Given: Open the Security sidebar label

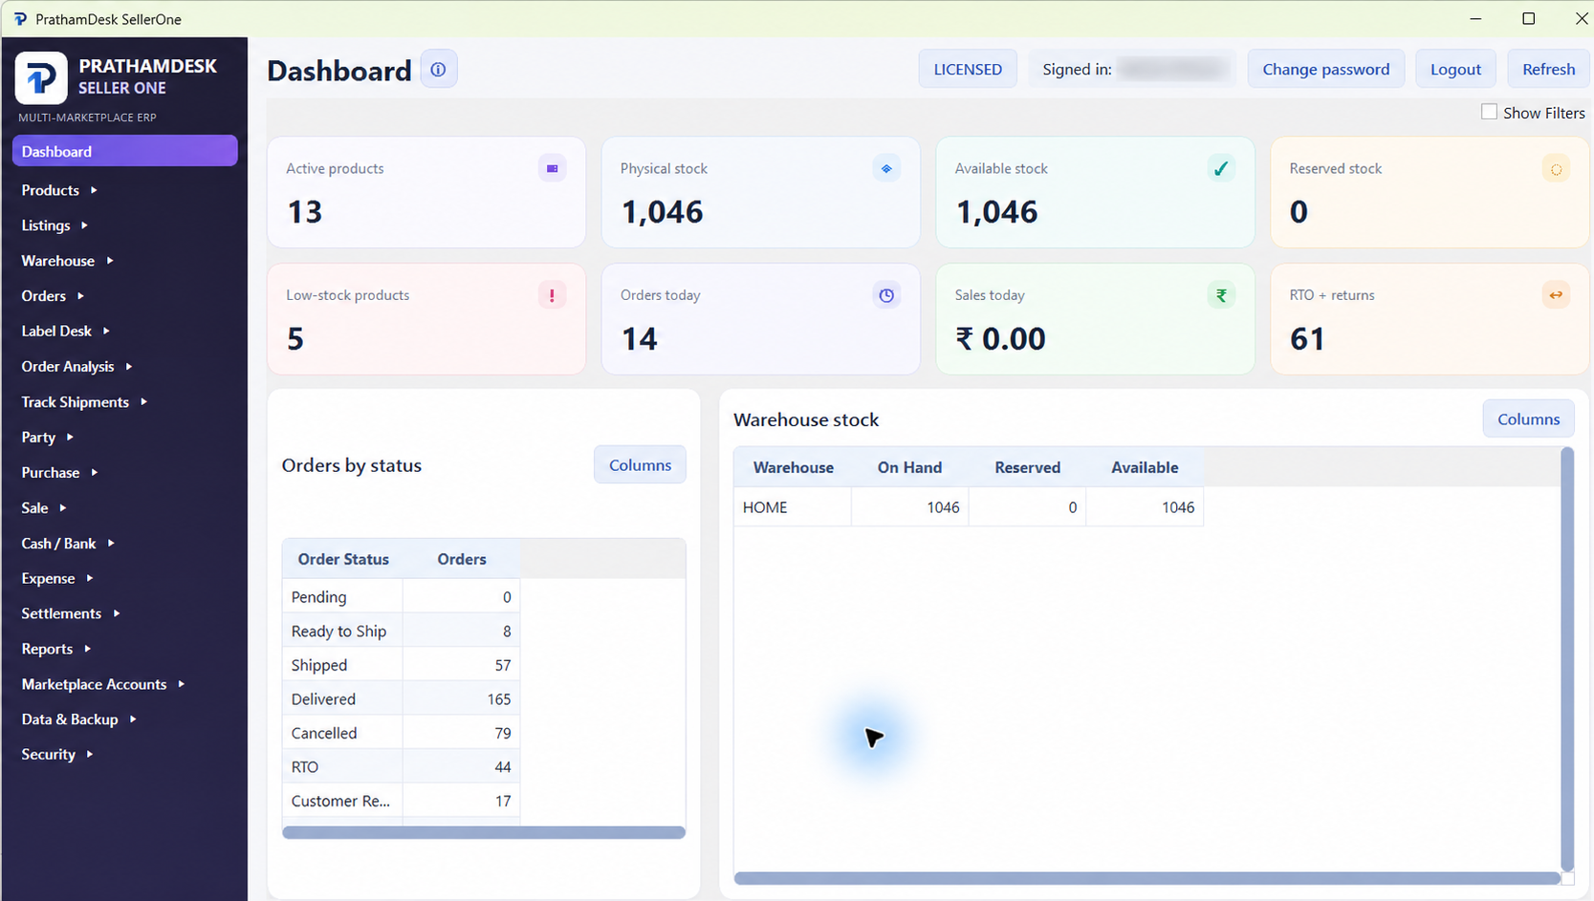Looking at the screenshot, I should click(48, 754).
